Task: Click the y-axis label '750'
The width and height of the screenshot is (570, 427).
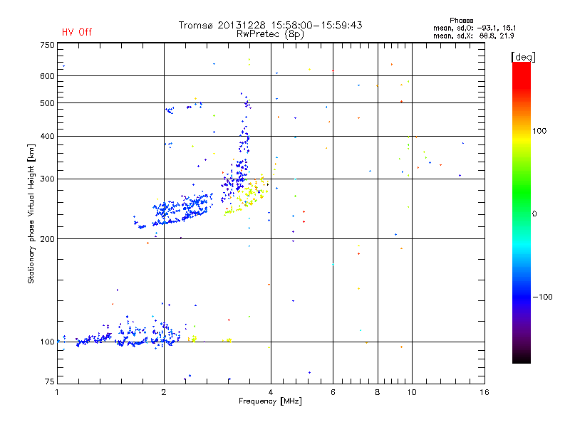Action: 47,45
